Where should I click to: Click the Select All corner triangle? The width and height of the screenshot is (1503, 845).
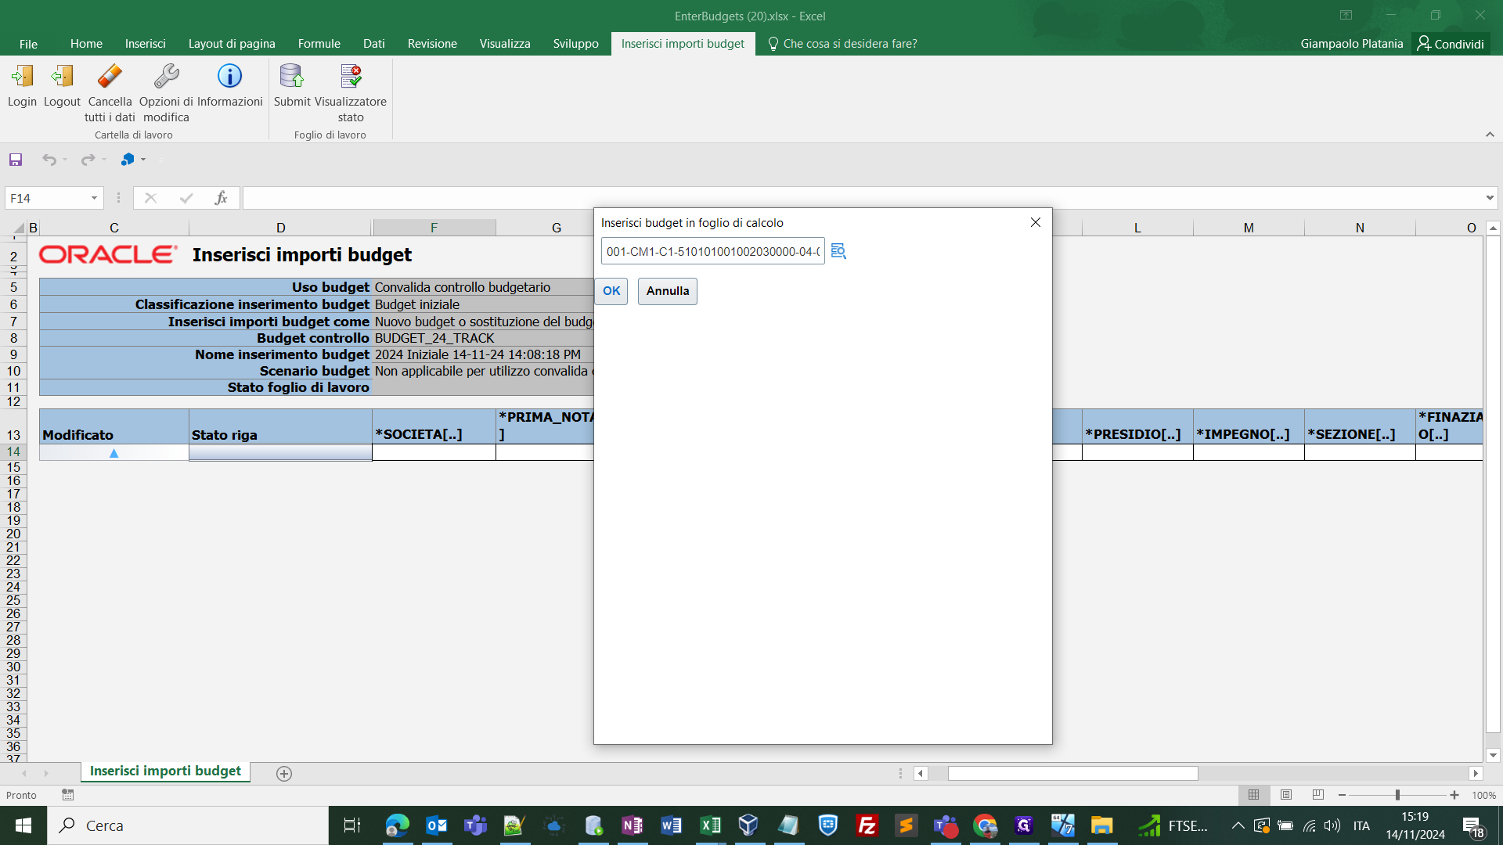[x=18, y=228]
